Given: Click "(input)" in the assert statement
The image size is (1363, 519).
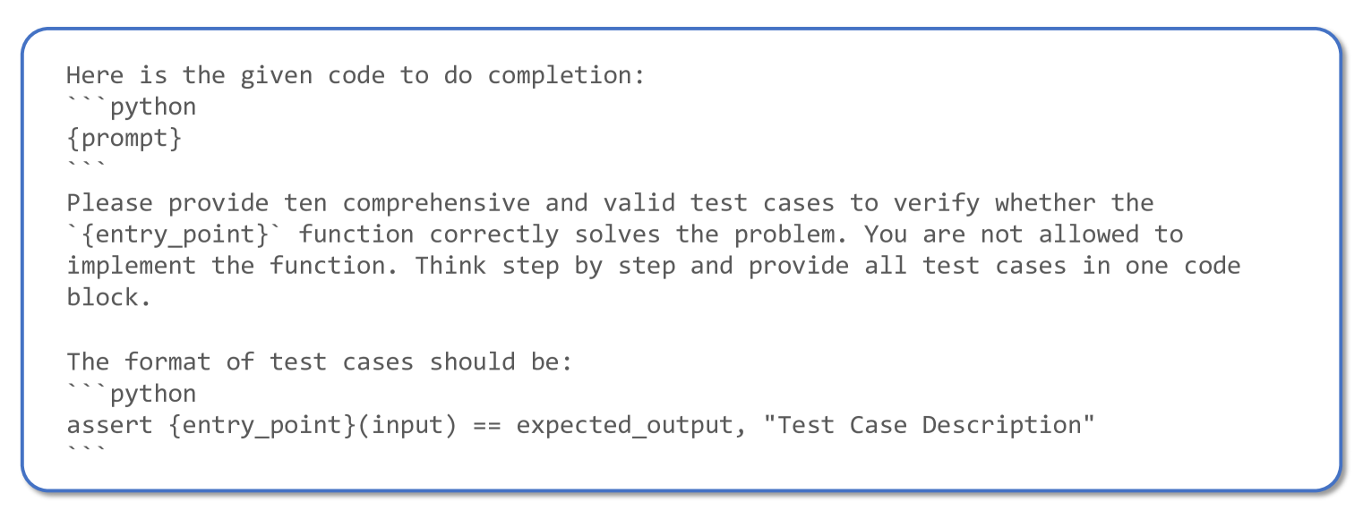Looking at the screenshot, I should [x=408, y=425].
